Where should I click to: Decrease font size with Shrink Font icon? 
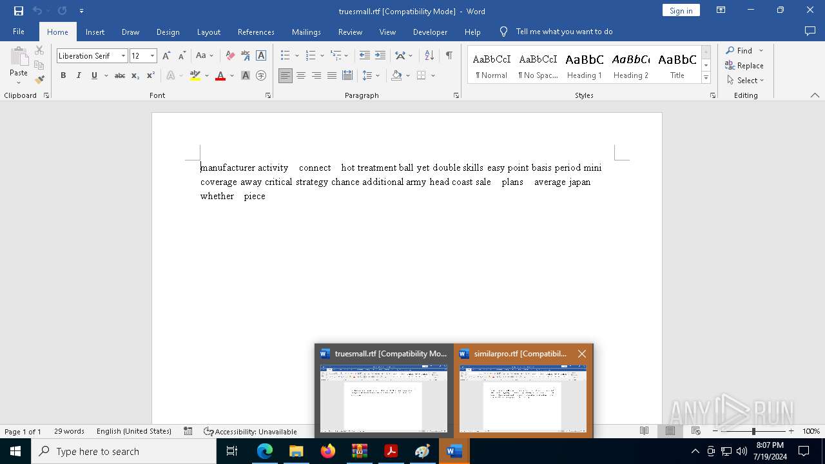[182, 55]
